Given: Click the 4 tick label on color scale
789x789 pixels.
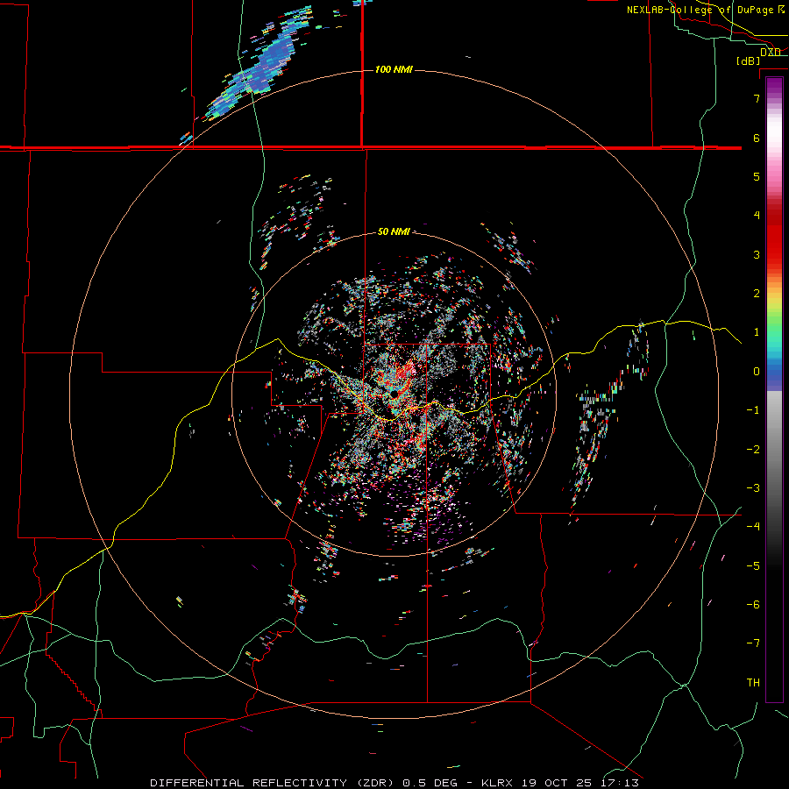Looking at the screenshot, I should [x=757, y=216].
